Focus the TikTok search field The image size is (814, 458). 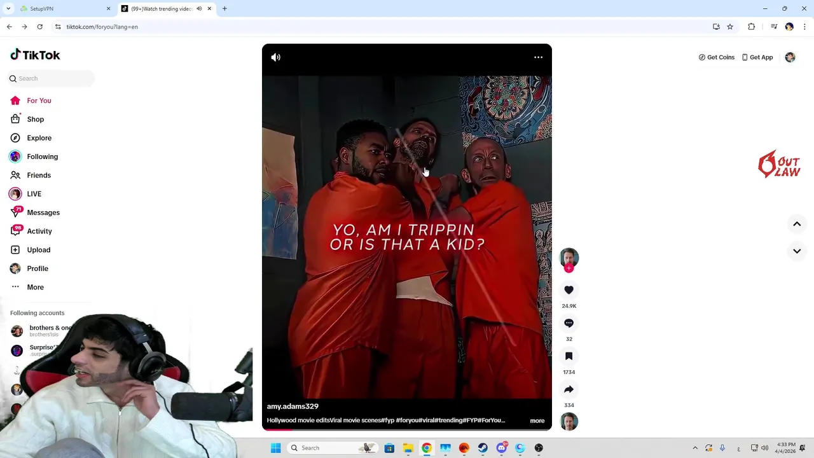click(x=51, y=78)
